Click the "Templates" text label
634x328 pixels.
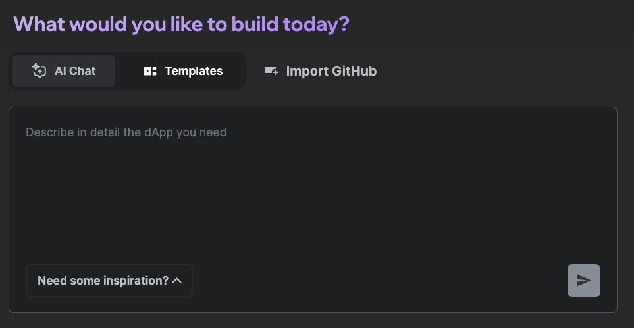[x=194, y=71]
